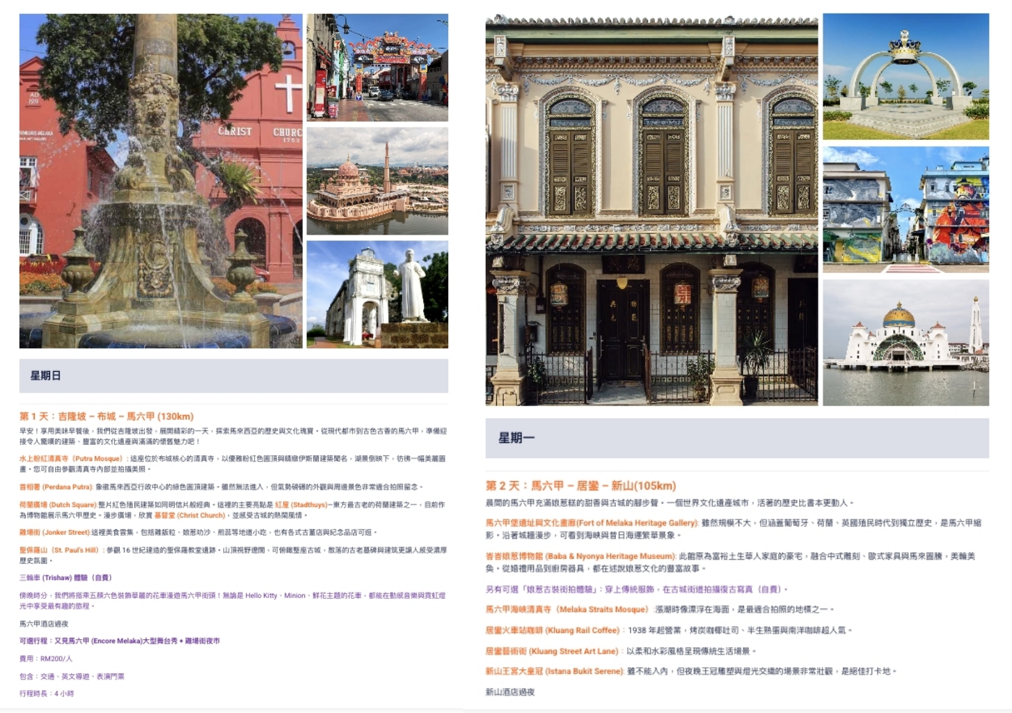The image size is (1012, 713).
Task: Click the 早安！享用美味早餐後 intro paragraph
Action: point(233,436)
